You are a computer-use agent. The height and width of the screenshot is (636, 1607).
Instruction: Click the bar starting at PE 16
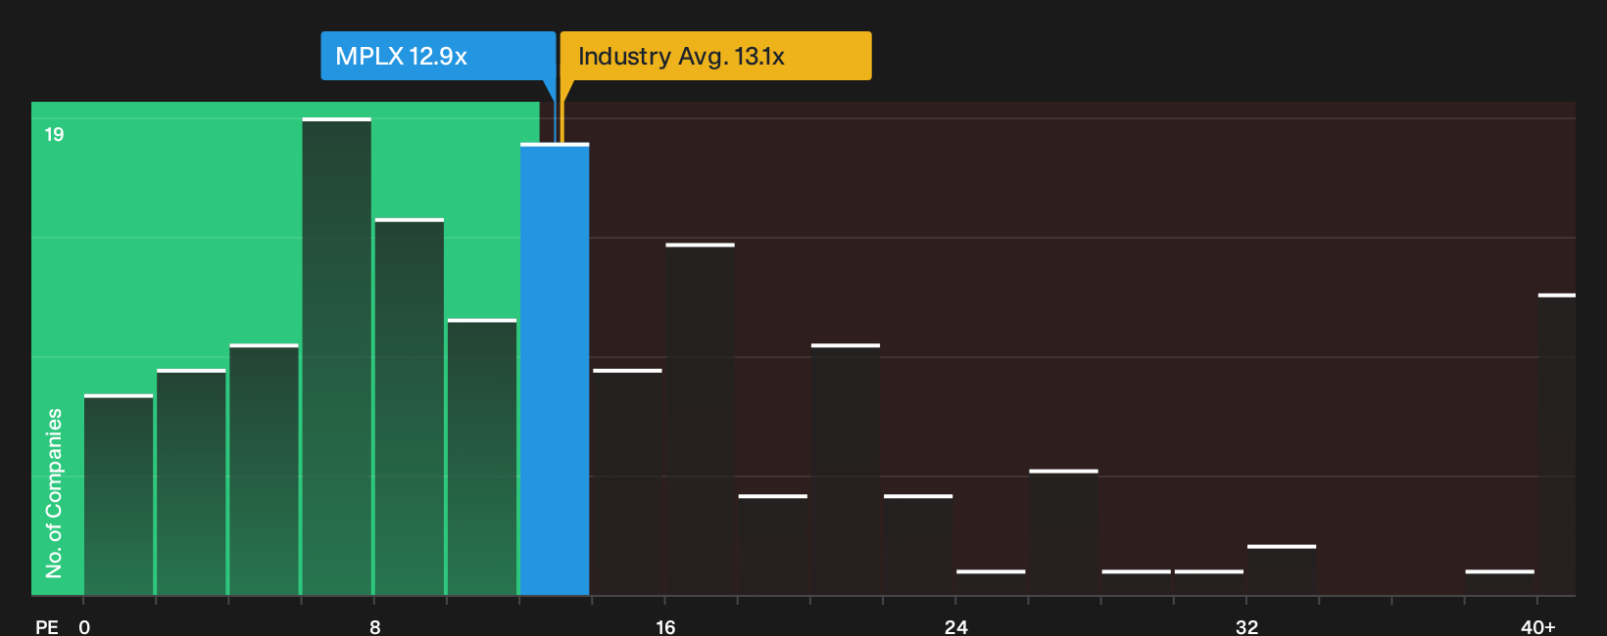700,420
